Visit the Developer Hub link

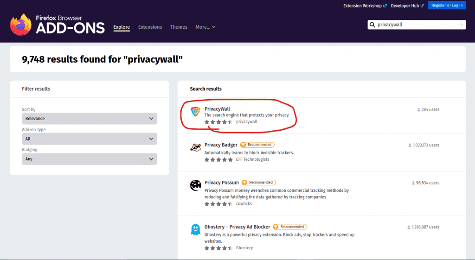click(x=407, y=6)
